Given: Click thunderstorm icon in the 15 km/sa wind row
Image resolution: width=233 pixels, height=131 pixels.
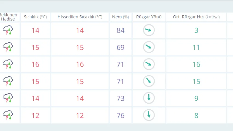Looking at the screenshot, I should pyautogui.click(x=8, y=81).
